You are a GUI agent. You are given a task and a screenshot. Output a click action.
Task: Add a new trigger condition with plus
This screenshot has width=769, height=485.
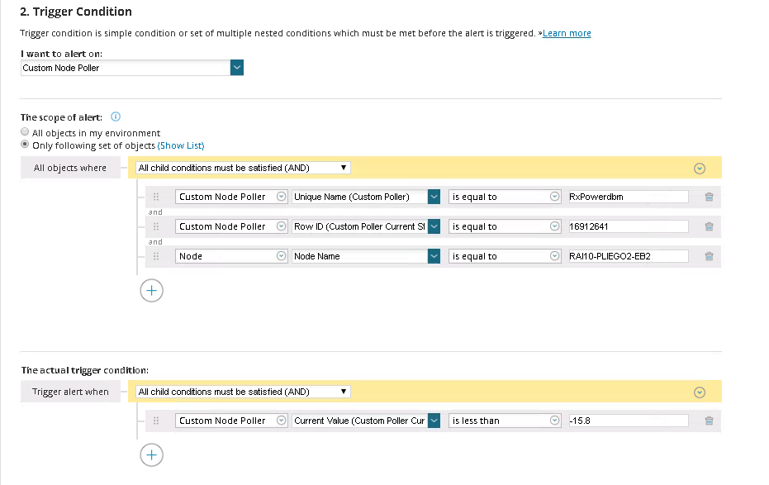coord(151,455)
